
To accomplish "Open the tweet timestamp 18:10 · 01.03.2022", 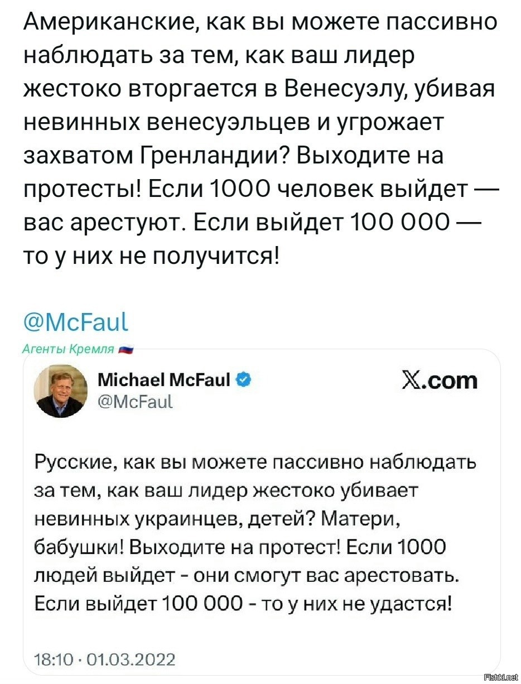I will click(x=105, y=661).
